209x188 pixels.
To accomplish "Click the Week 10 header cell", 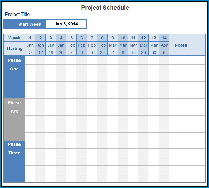I will (x=123, y=38).
